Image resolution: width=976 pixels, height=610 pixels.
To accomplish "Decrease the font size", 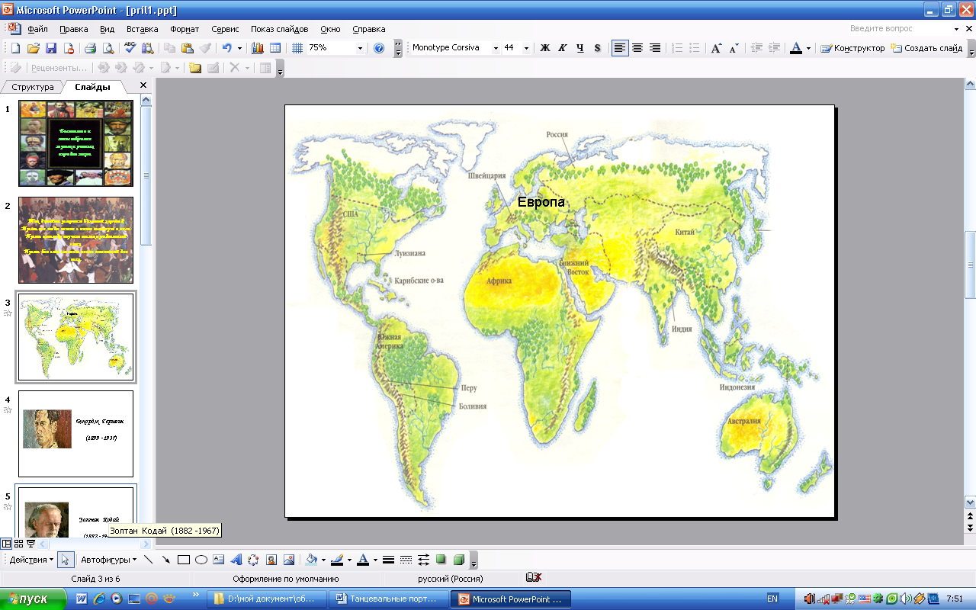I will pos(734,48).
